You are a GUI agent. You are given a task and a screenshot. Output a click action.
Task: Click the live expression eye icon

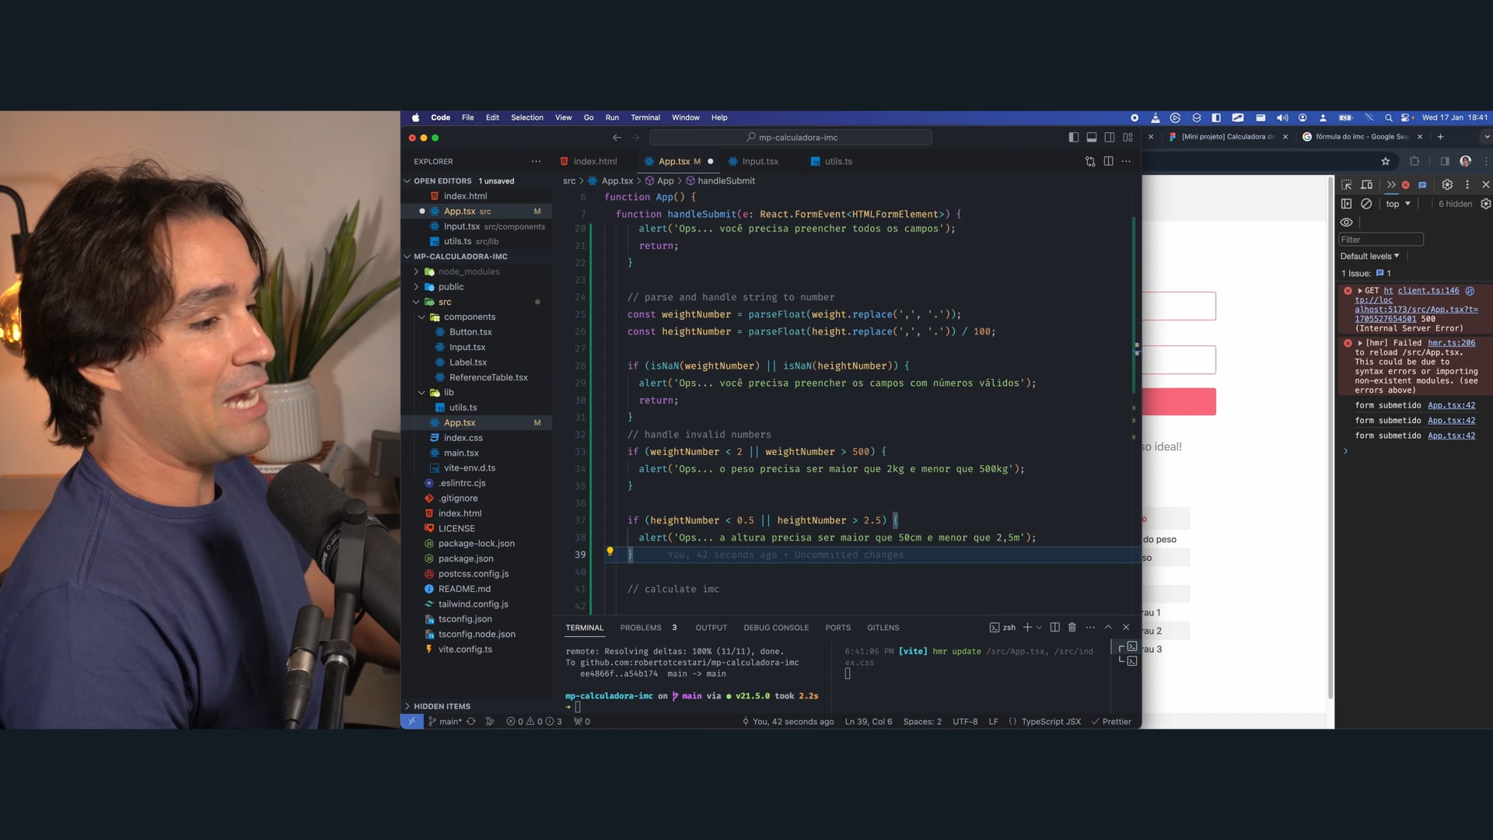coord(1347,222)
